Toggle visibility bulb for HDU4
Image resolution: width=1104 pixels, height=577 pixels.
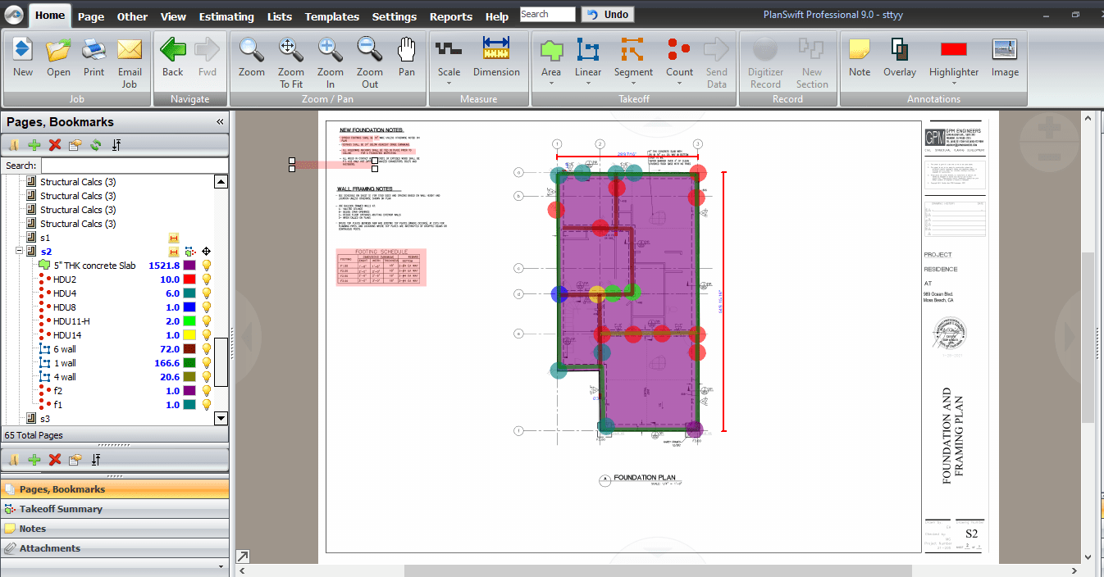207,293
